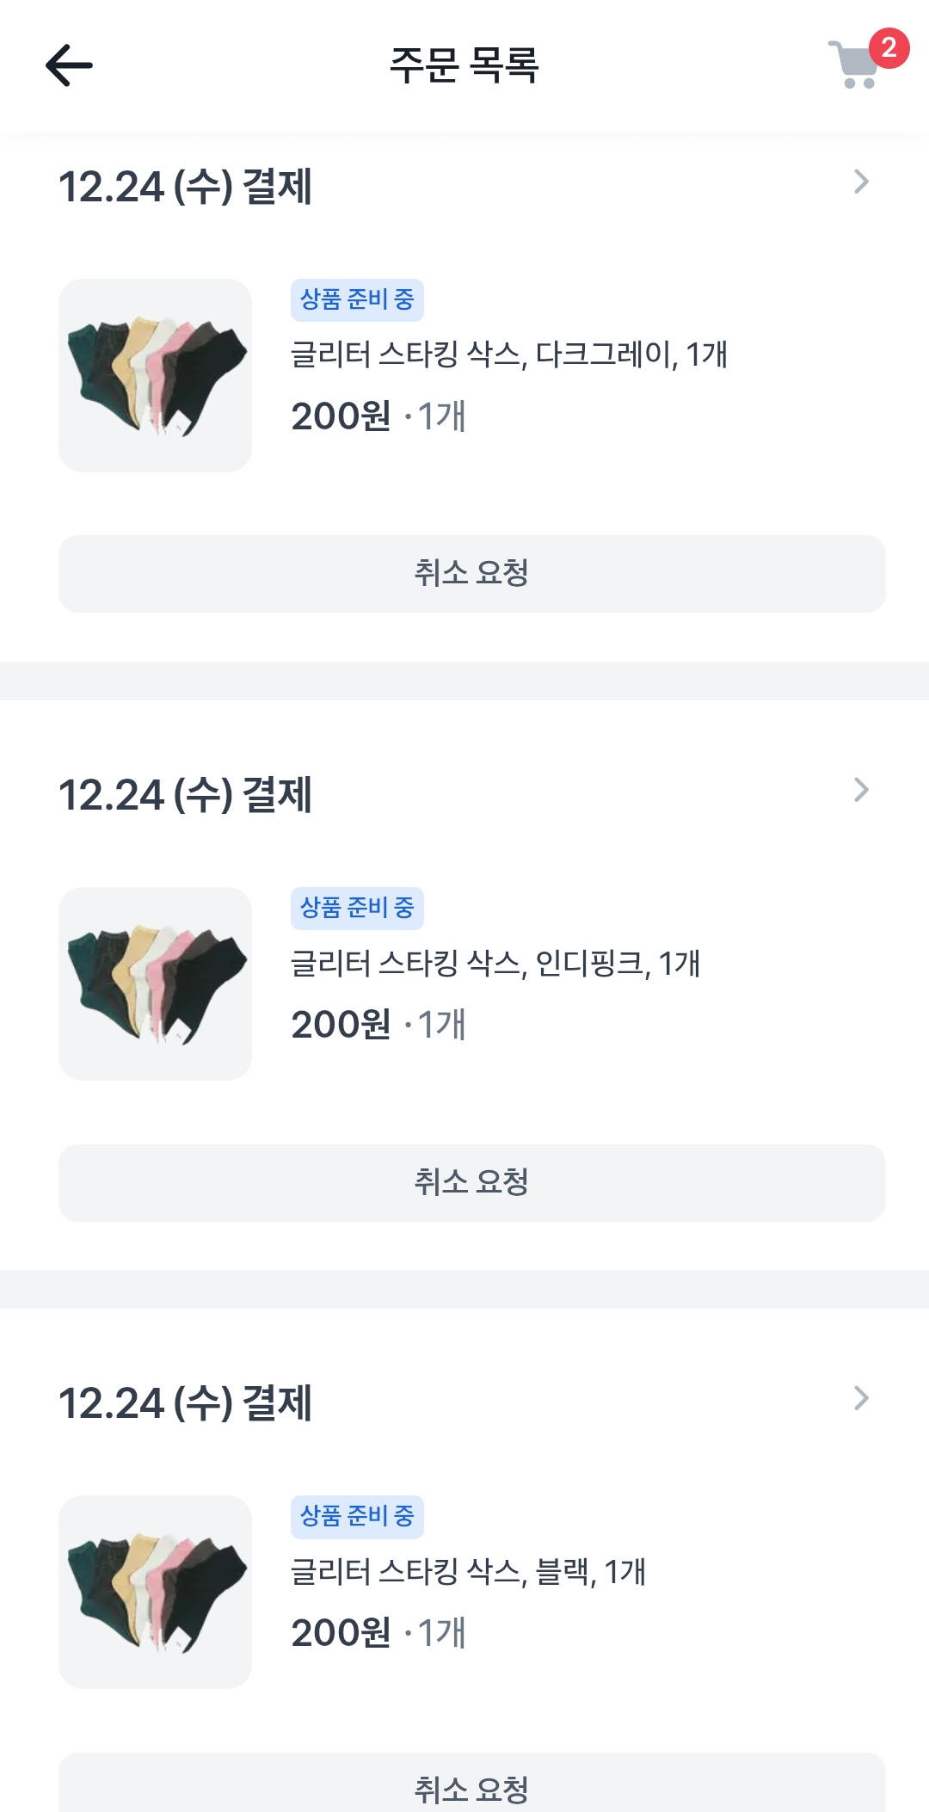The image size is (929, 1812).
Task: Open 다크그레이 socks product thumbnail
Action: click(x=155, y=375)
